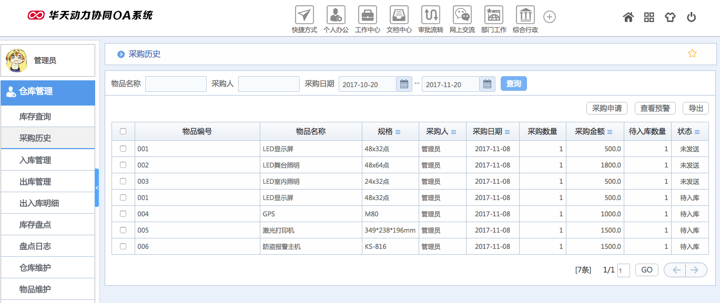Toggle the select-all checkbox in table header
The image size is (720, 303).
coord(123,132)
